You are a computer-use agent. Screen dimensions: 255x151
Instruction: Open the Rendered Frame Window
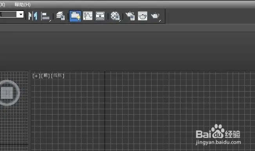pyautogui.click(x=143, y=16)
